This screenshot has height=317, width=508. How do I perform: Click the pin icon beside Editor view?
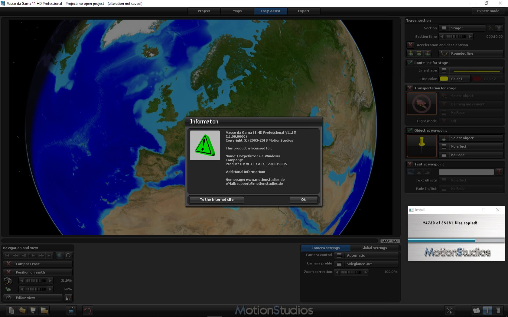pyautogui.click(x=68, y=298)
